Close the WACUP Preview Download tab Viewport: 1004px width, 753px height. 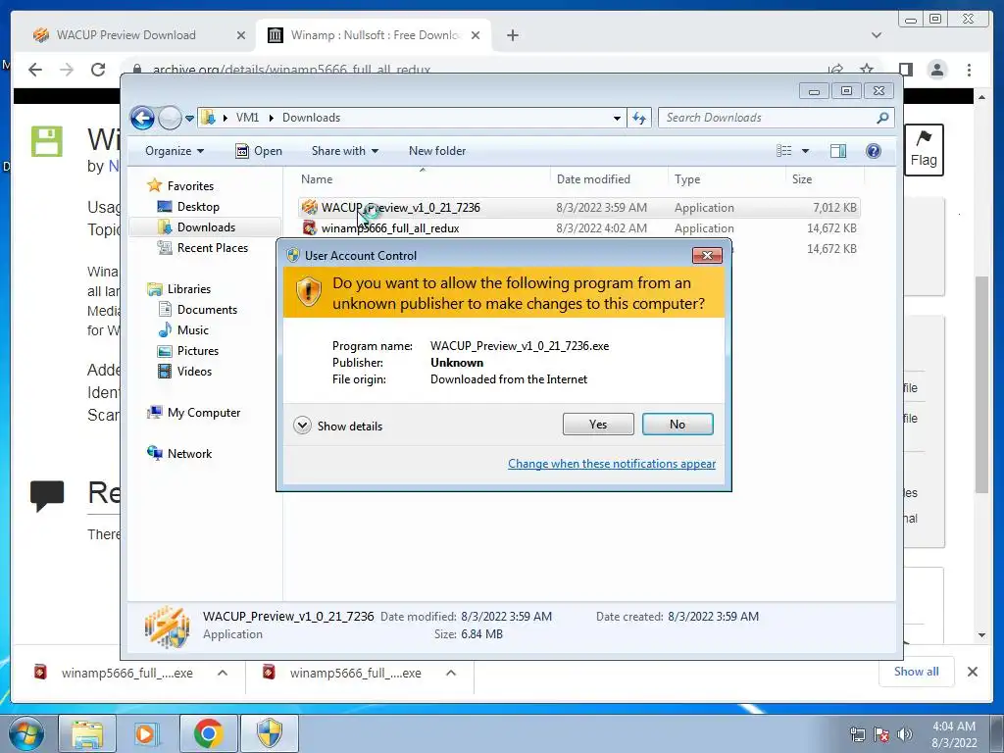click(x=241, y=35)
